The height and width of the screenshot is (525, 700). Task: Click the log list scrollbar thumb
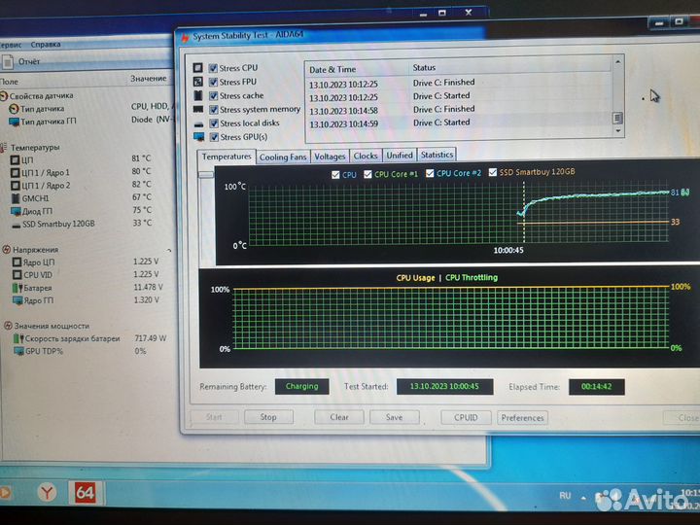pos(618,118)
